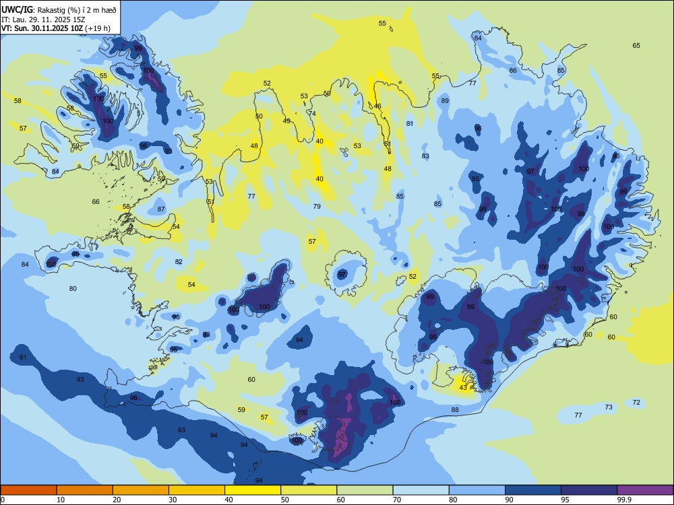Click the map value '79'
The image size is (674, 505).
point(317,206)
